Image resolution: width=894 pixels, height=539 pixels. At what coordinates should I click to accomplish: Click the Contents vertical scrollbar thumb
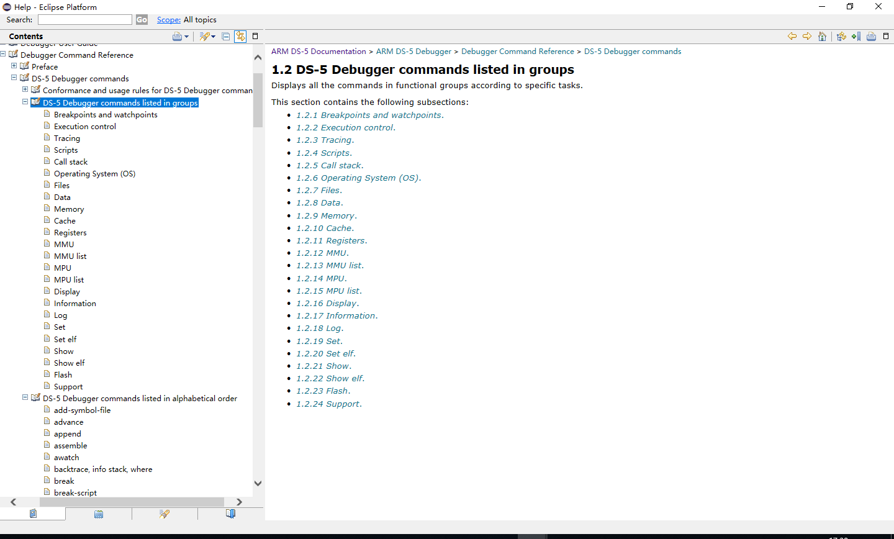coord(258,100)
